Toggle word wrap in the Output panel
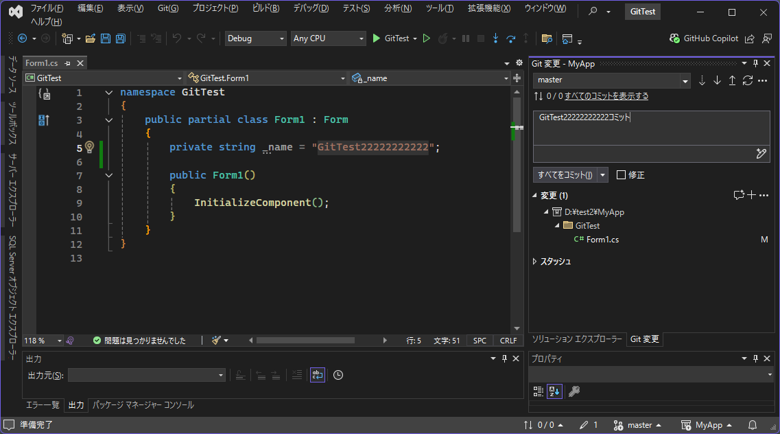 (x=317, y=375)
